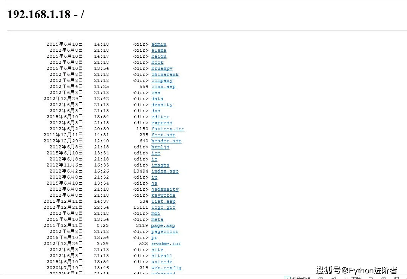Open the book directory link
The height and width of the screenshot is (279, 407).
(x=157, y=63)
